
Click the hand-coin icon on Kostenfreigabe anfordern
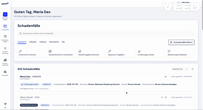tap(80, 51)
